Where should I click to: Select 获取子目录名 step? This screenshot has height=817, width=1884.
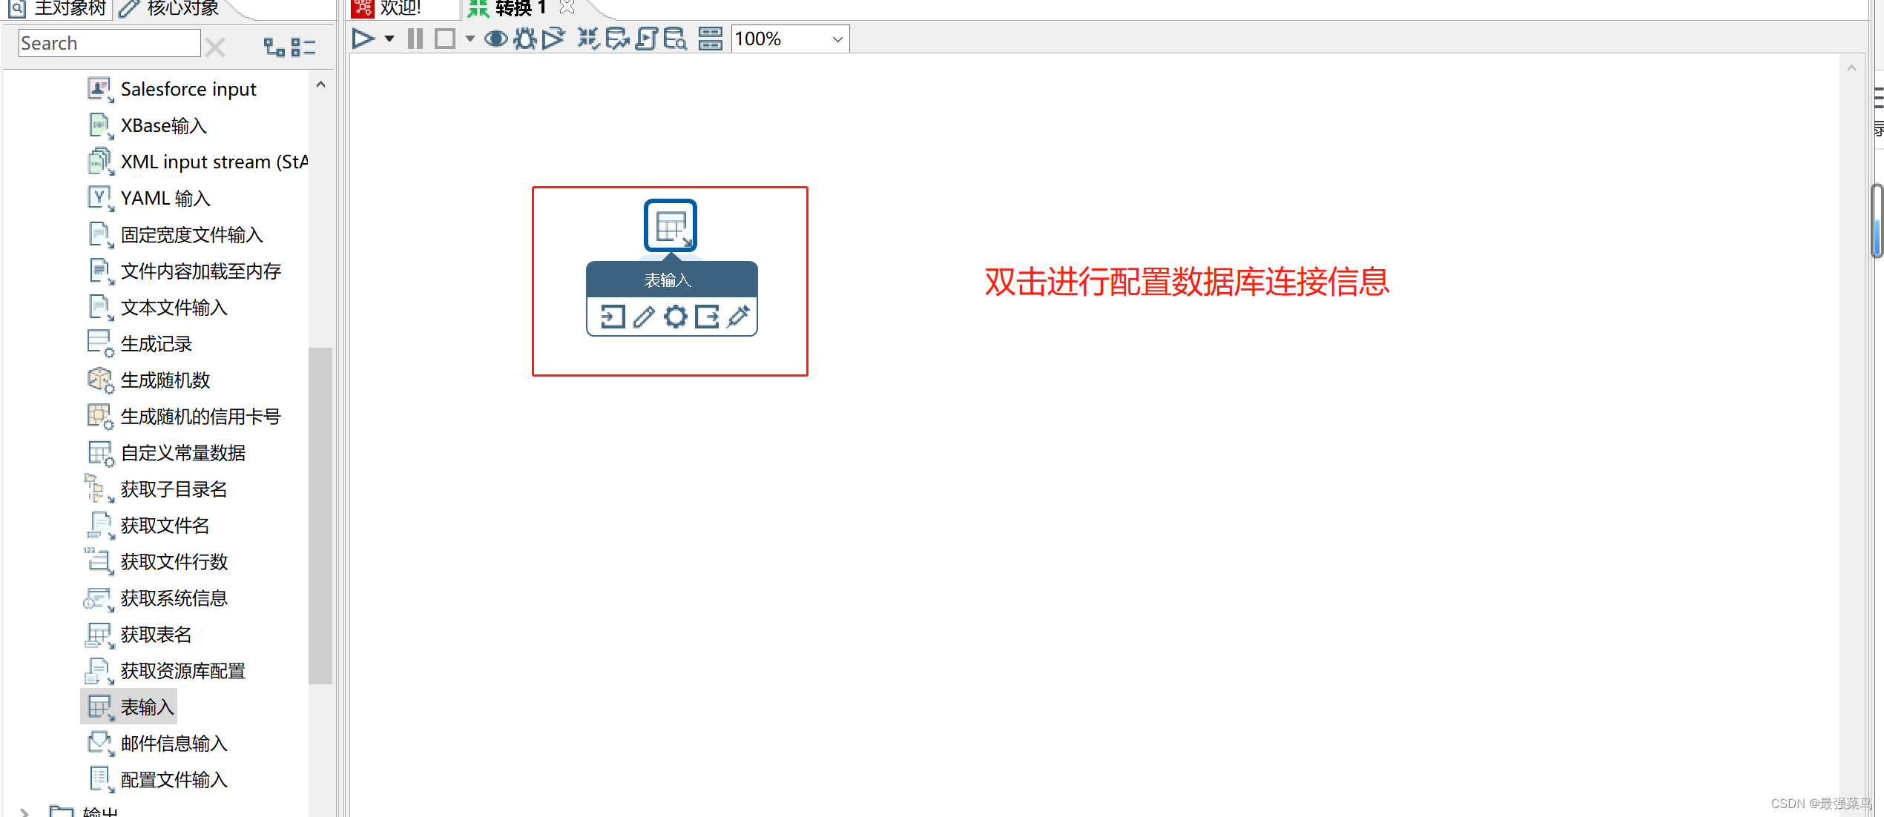click(174, 489)
